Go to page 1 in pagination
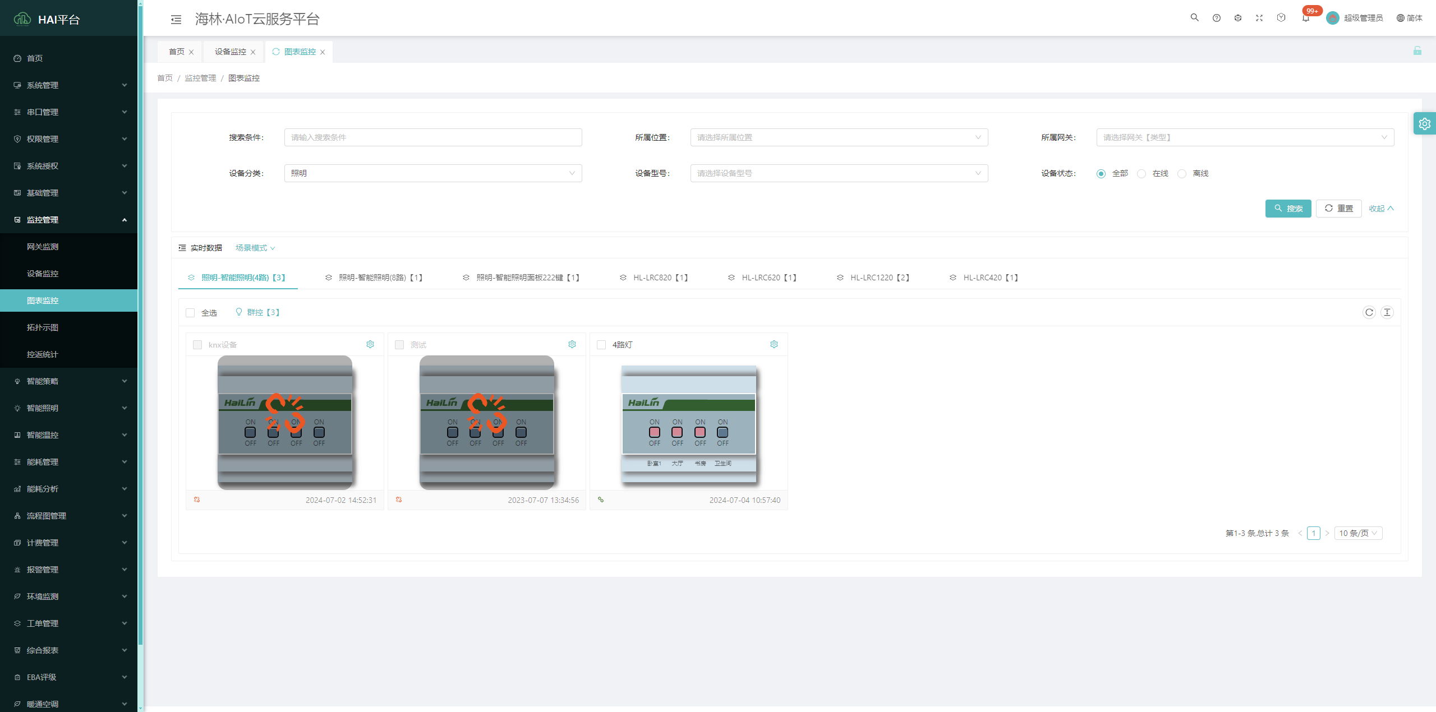The width and height of the screenshot is (1436, 712). (1313, 533)
